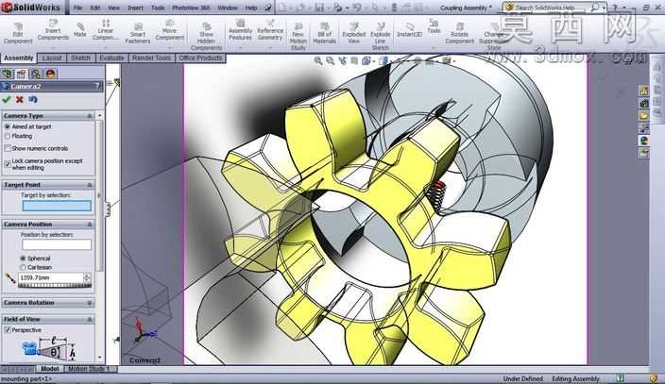Click Linear Component Pattern tool
This screenshot has width=665, height=384.
click(106, 29)
